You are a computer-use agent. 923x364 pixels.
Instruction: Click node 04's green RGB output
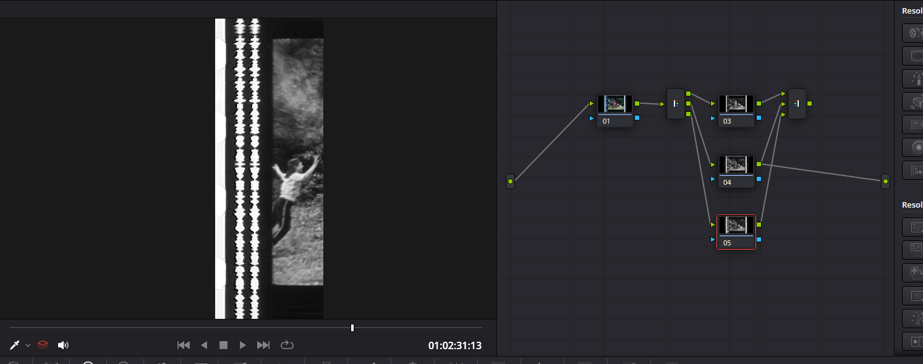click(759, 164)
